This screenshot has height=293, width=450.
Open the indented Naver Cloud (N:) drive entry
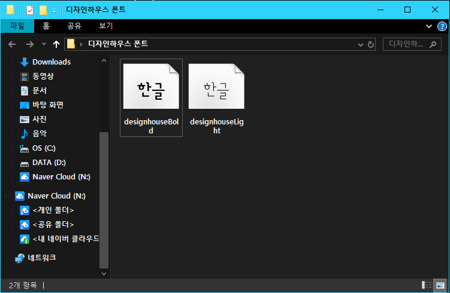point(61,177)
